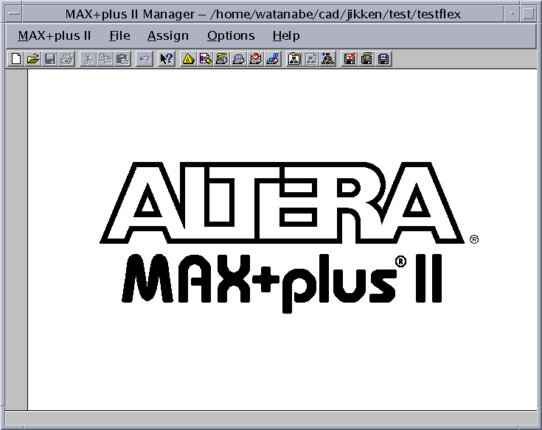Open the MAX+plus II menu
Image resolution: width=542 pixels, height=430 pixels.
tap(55, 36)
